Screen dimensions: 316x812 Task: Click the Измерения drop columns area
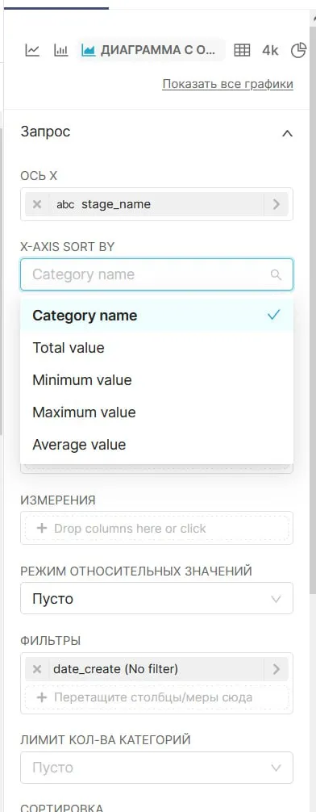[156, 528]
